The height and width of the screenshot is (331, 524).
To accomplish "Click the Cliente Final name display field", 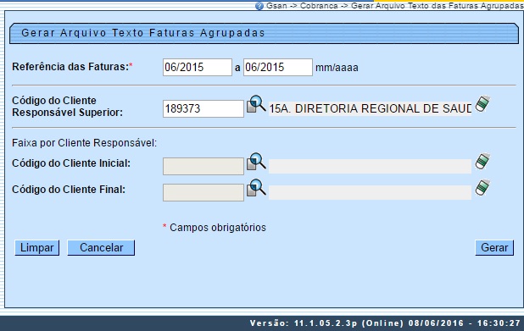I will pos(370,192).
